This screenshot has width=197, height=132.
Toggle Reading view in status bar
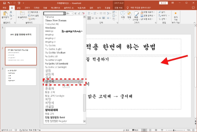(x=156, y=130)
